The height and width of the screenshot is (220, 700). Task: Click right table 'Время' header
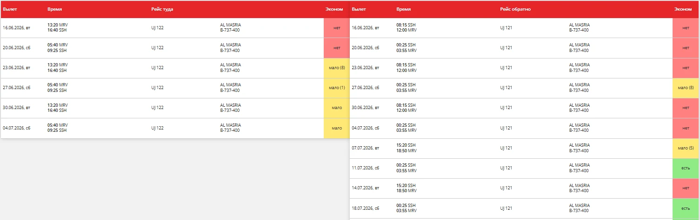click(x=404, y=9)
